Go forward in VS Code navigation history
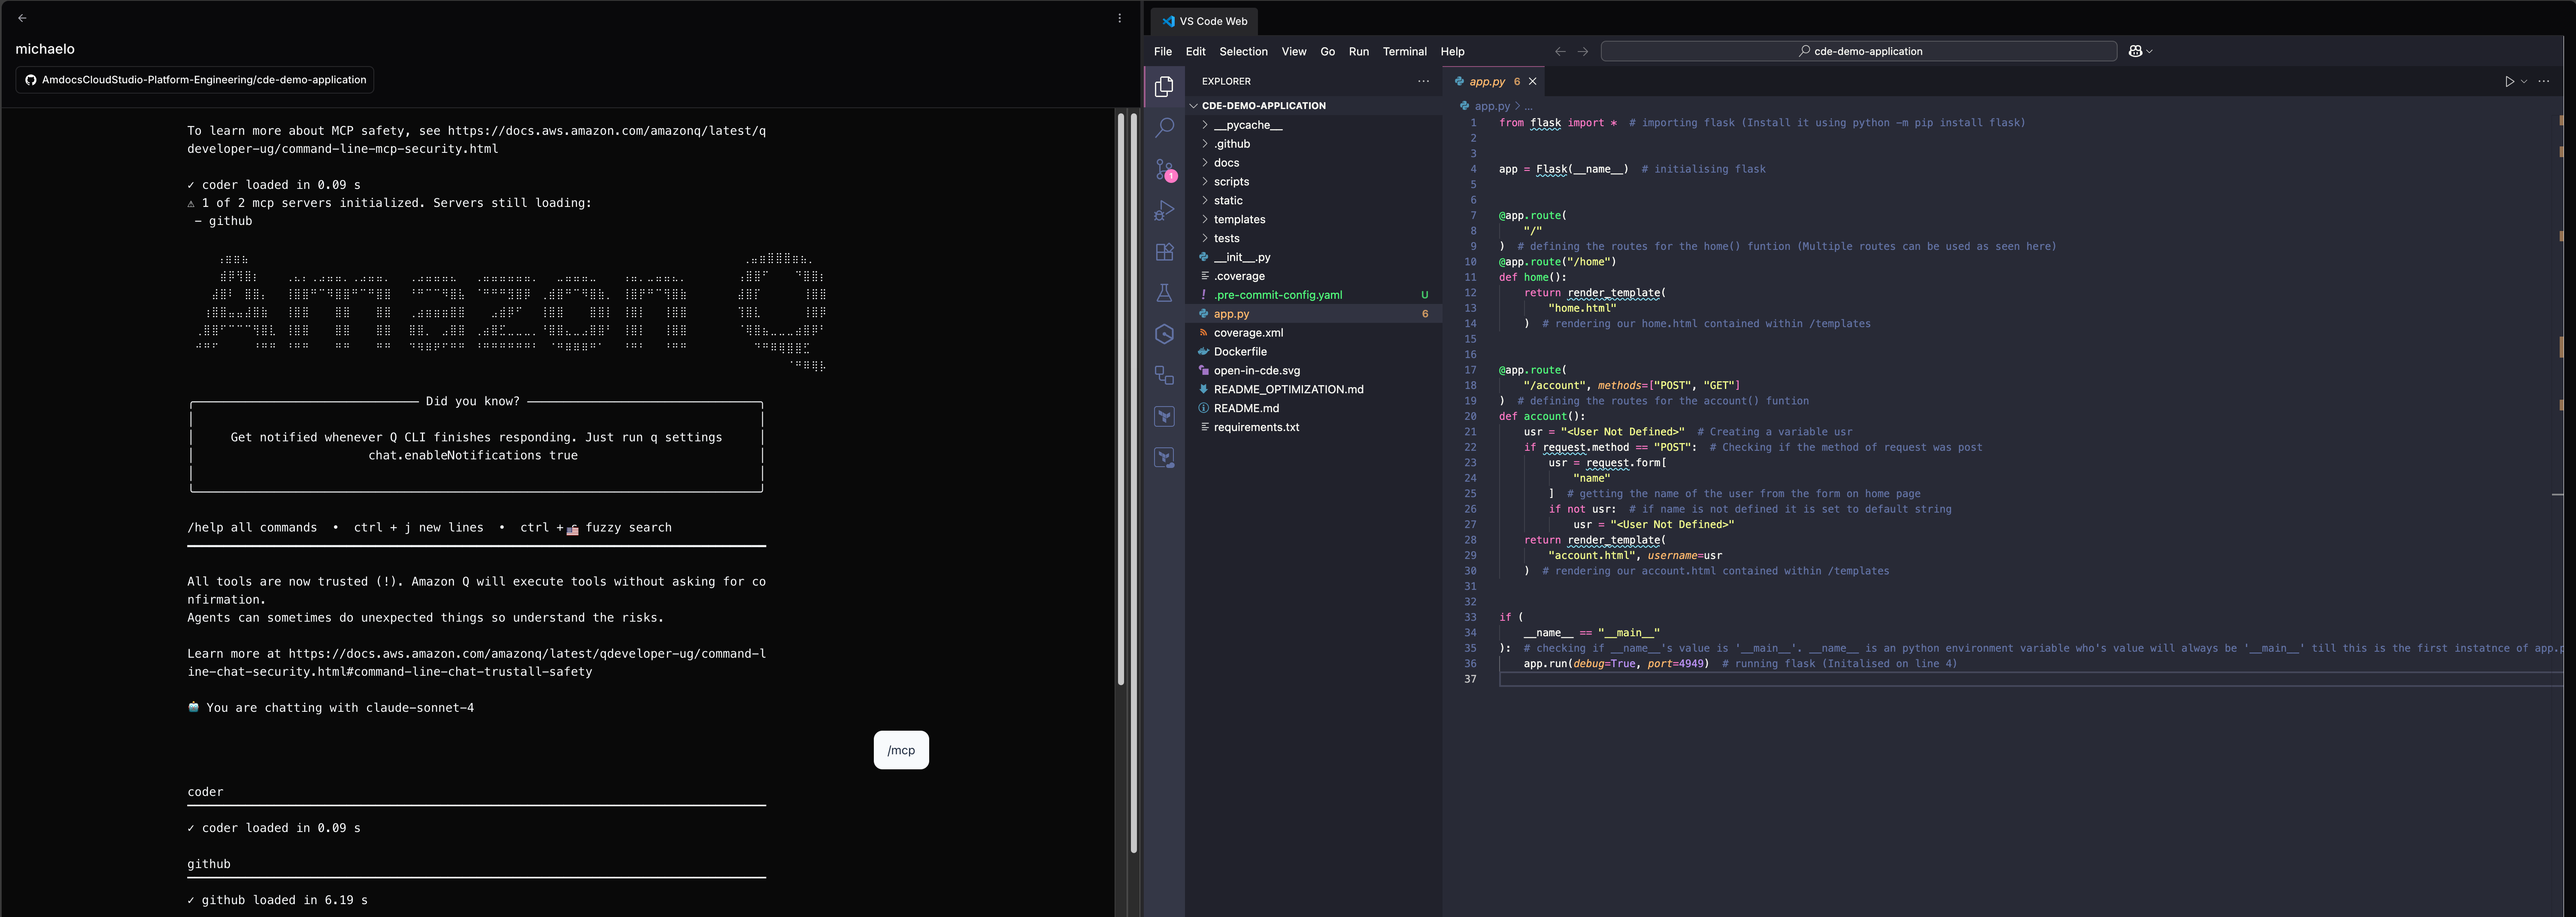 [x=1583, y=51]
